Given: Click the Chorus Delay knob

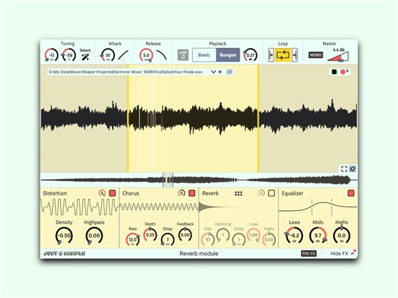Looking at the screenshot, I should [168, 239].
